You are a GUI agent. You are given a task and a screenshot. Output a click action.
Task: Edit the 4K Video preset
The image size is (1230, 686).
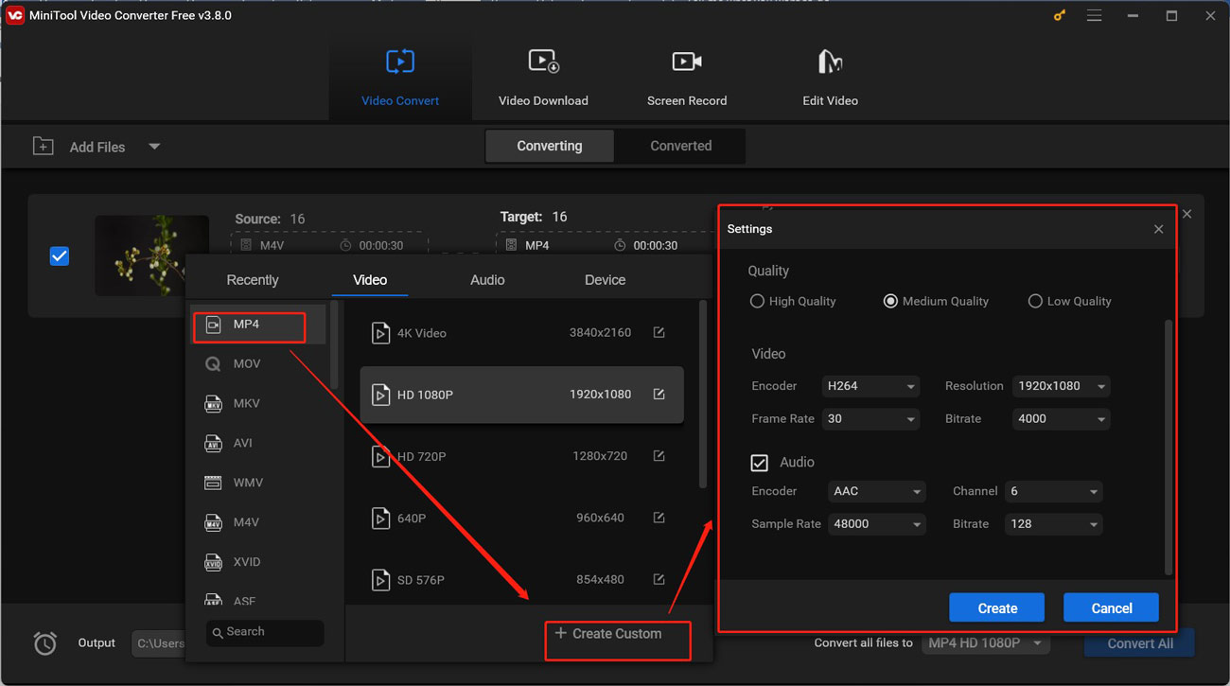coord(659,333)
